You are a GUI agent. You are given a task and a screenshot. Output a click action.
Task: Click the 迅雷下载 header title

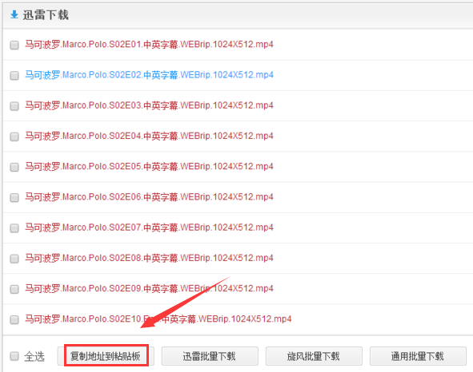[46, 14]
